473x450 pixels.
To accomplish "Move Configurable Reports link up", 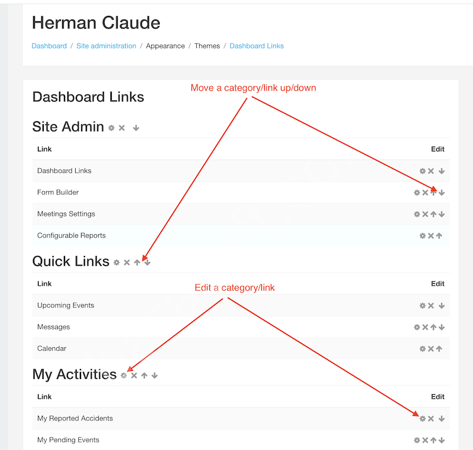I will (439, 235).
